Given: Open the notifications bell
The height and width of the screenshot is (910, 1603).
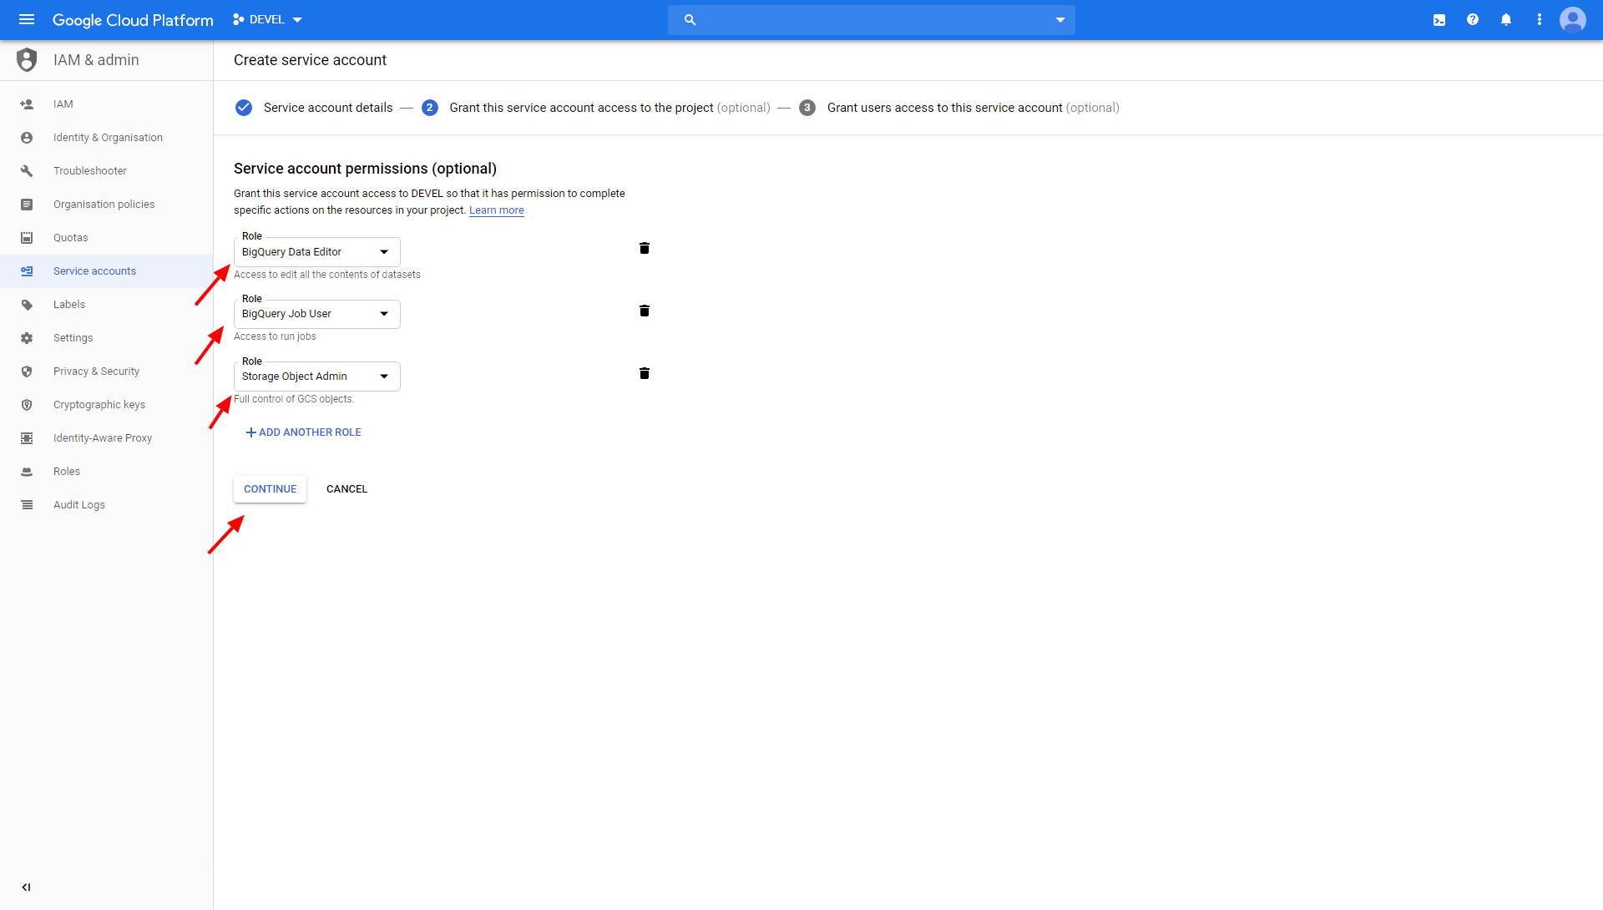Looking at the screenshot, I should [x=1506, y=19].
